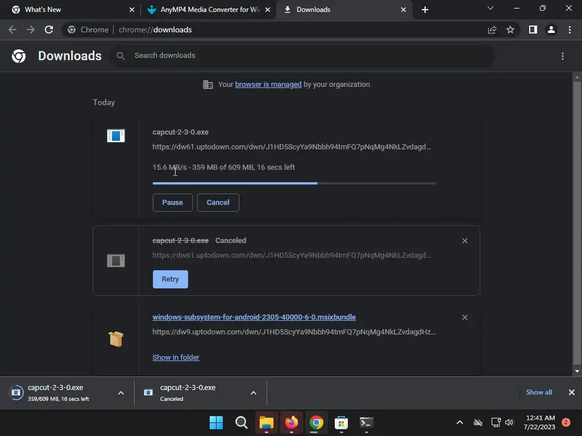Image resolution: width=582 pixels, height=436 pixels.
Task: Close the AnyMP4 Media Converter tab
Action: (268, 10)
